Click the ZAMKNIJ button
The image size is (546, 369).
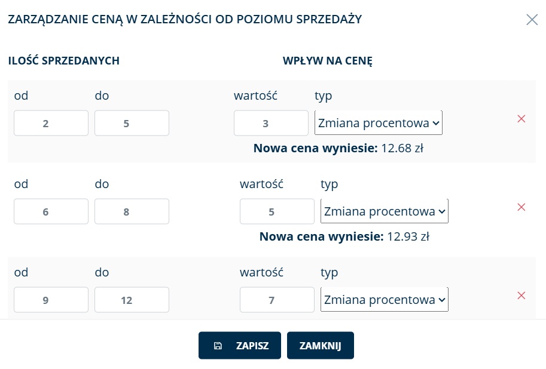[x=321, y=345]
